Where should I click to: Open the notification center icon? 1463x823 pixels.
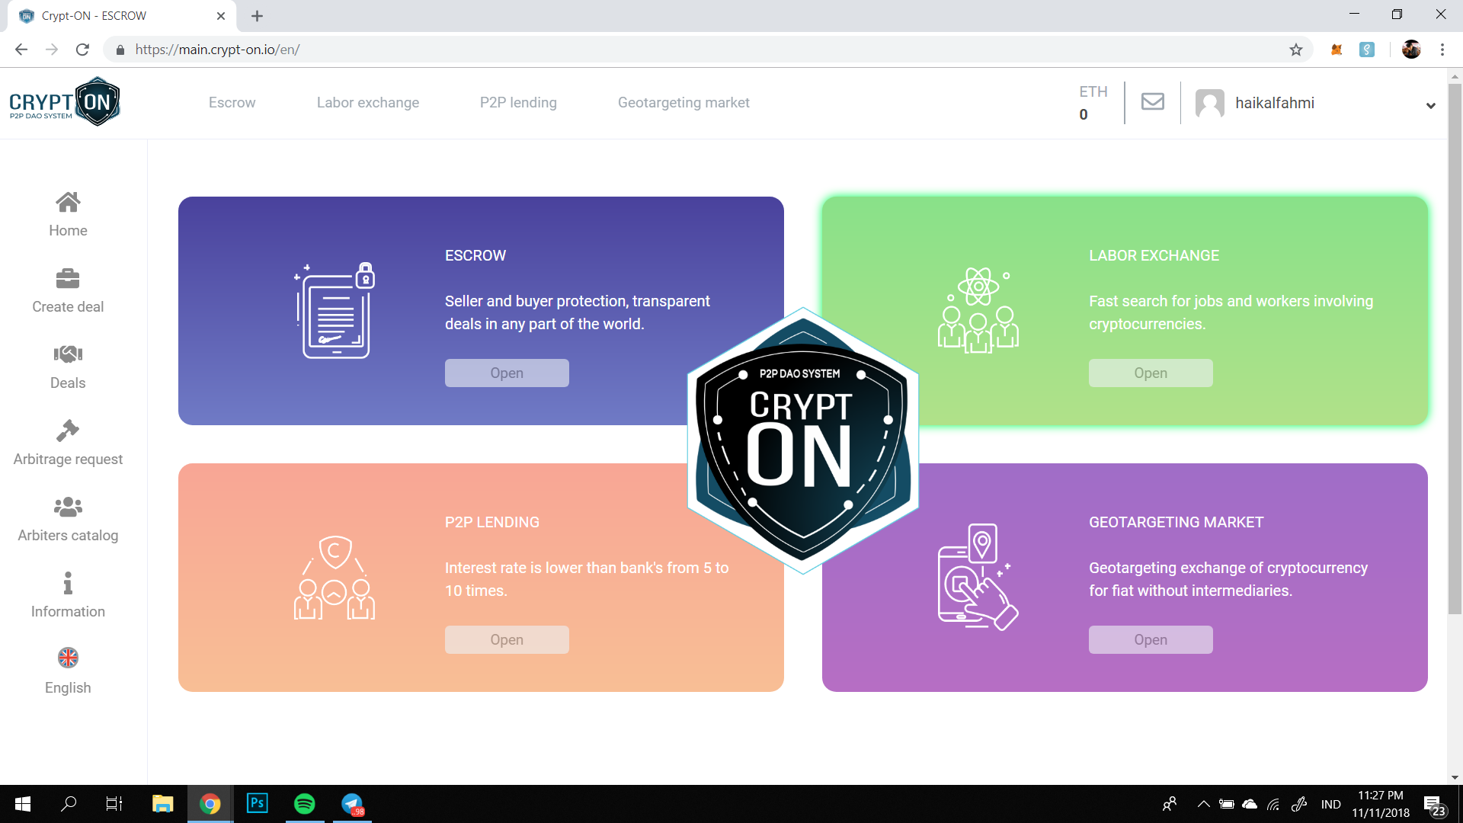(x=1433, y=805)
